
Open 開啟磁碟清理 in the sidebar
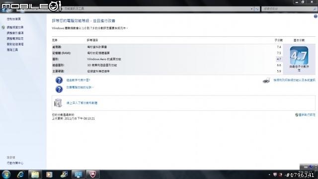pyautogui.click(x=15, y=44)
